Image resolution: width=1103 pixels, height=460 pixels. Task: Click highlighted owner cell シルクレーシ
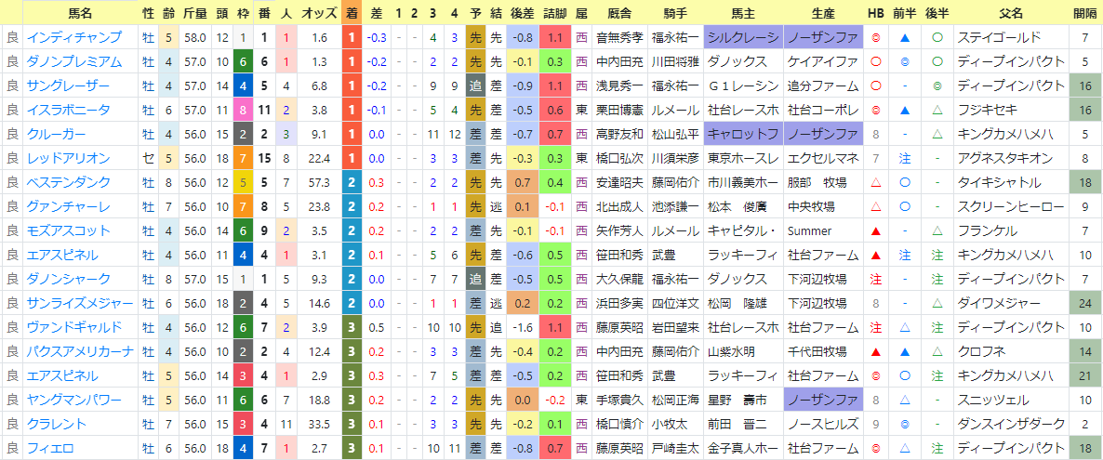click(x=743, y=37)
